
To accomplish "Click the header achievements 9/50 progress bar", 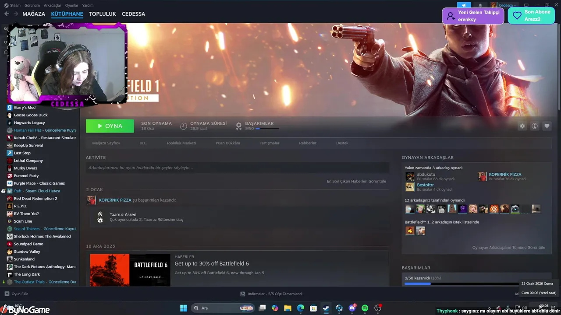I will [267, 129].
